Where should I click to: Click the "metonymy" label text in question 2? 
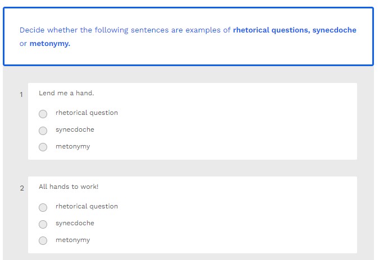coord(72,240)
